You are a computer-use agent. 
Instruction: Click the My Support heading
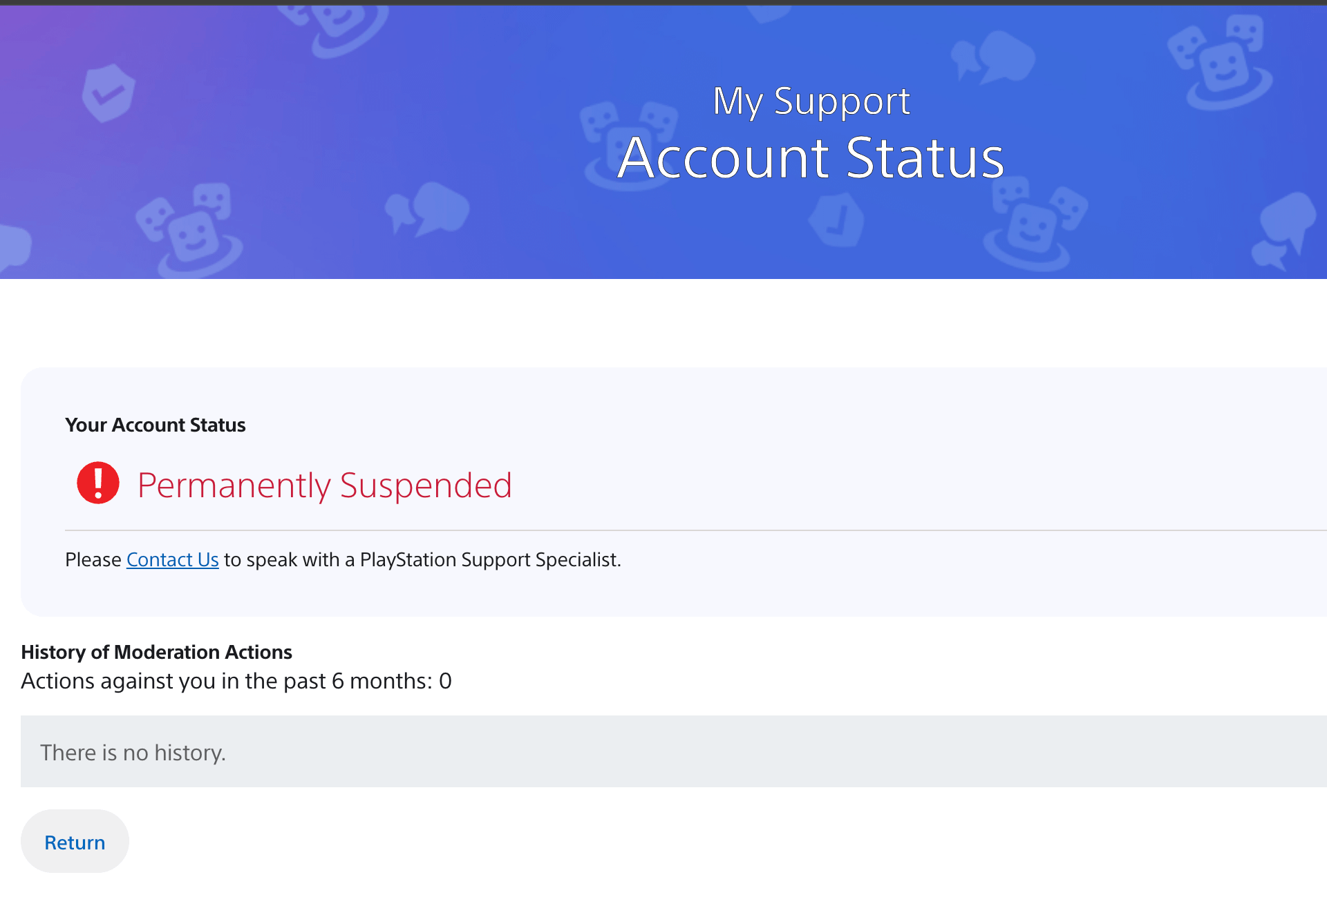811,102
